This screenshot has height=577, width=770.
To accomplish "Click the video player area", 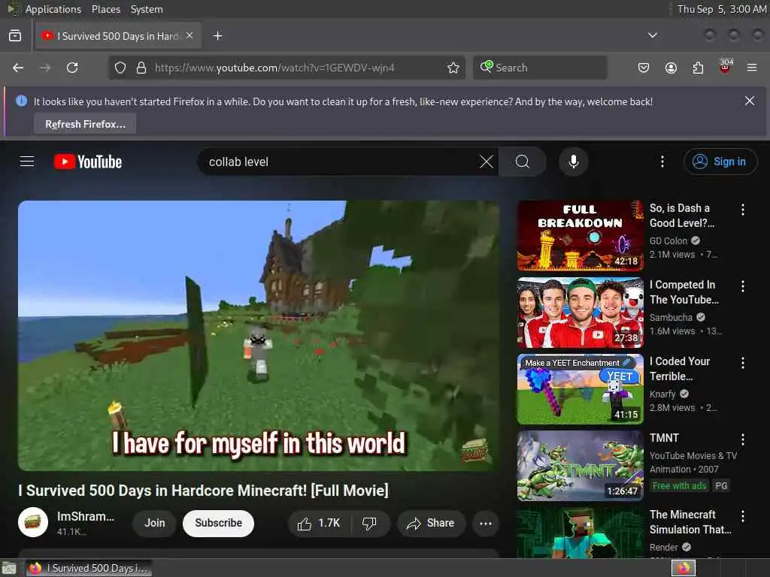I will point(259,336).
